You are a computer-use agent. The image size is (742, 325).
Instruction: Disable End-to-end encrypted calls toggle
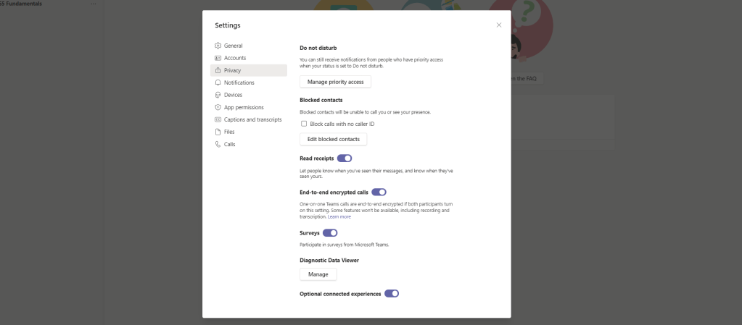click(x=379, y=193)
